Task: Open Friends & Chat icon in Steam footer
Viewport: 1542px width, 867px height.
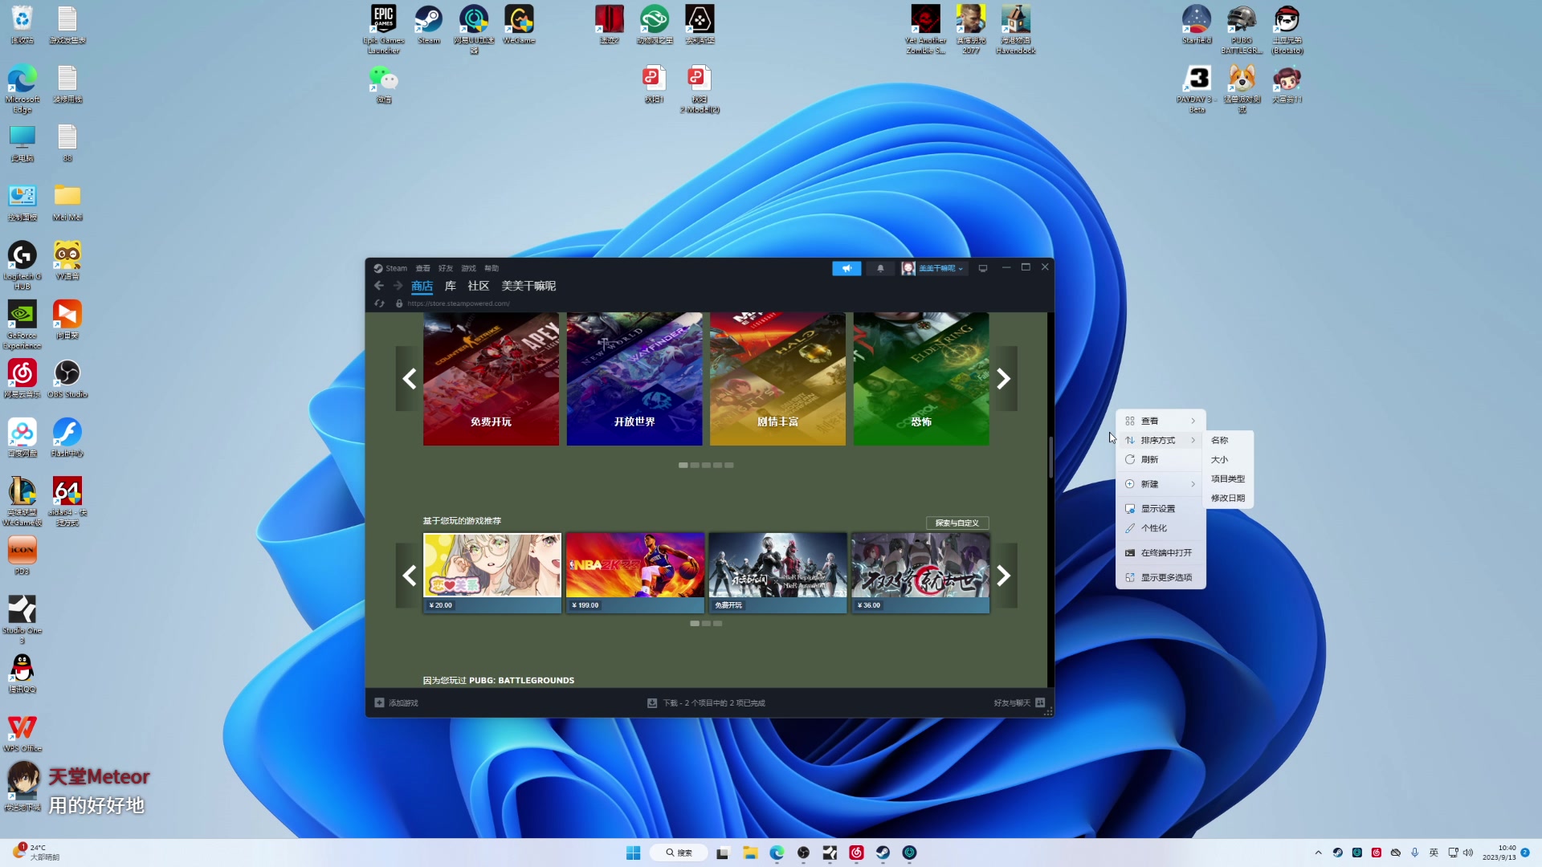Action: 1040,702
